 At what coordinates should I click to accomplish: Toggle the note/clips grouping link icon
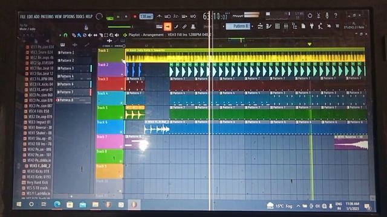click(184, 27)
